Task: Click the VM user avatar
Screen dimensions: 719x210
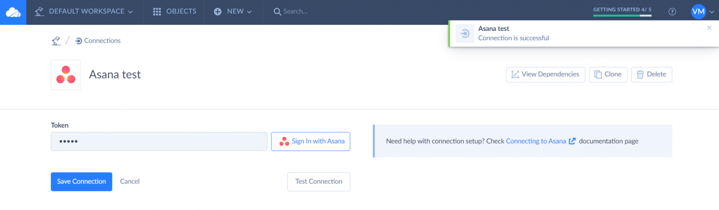Action: tap(698, 12)
